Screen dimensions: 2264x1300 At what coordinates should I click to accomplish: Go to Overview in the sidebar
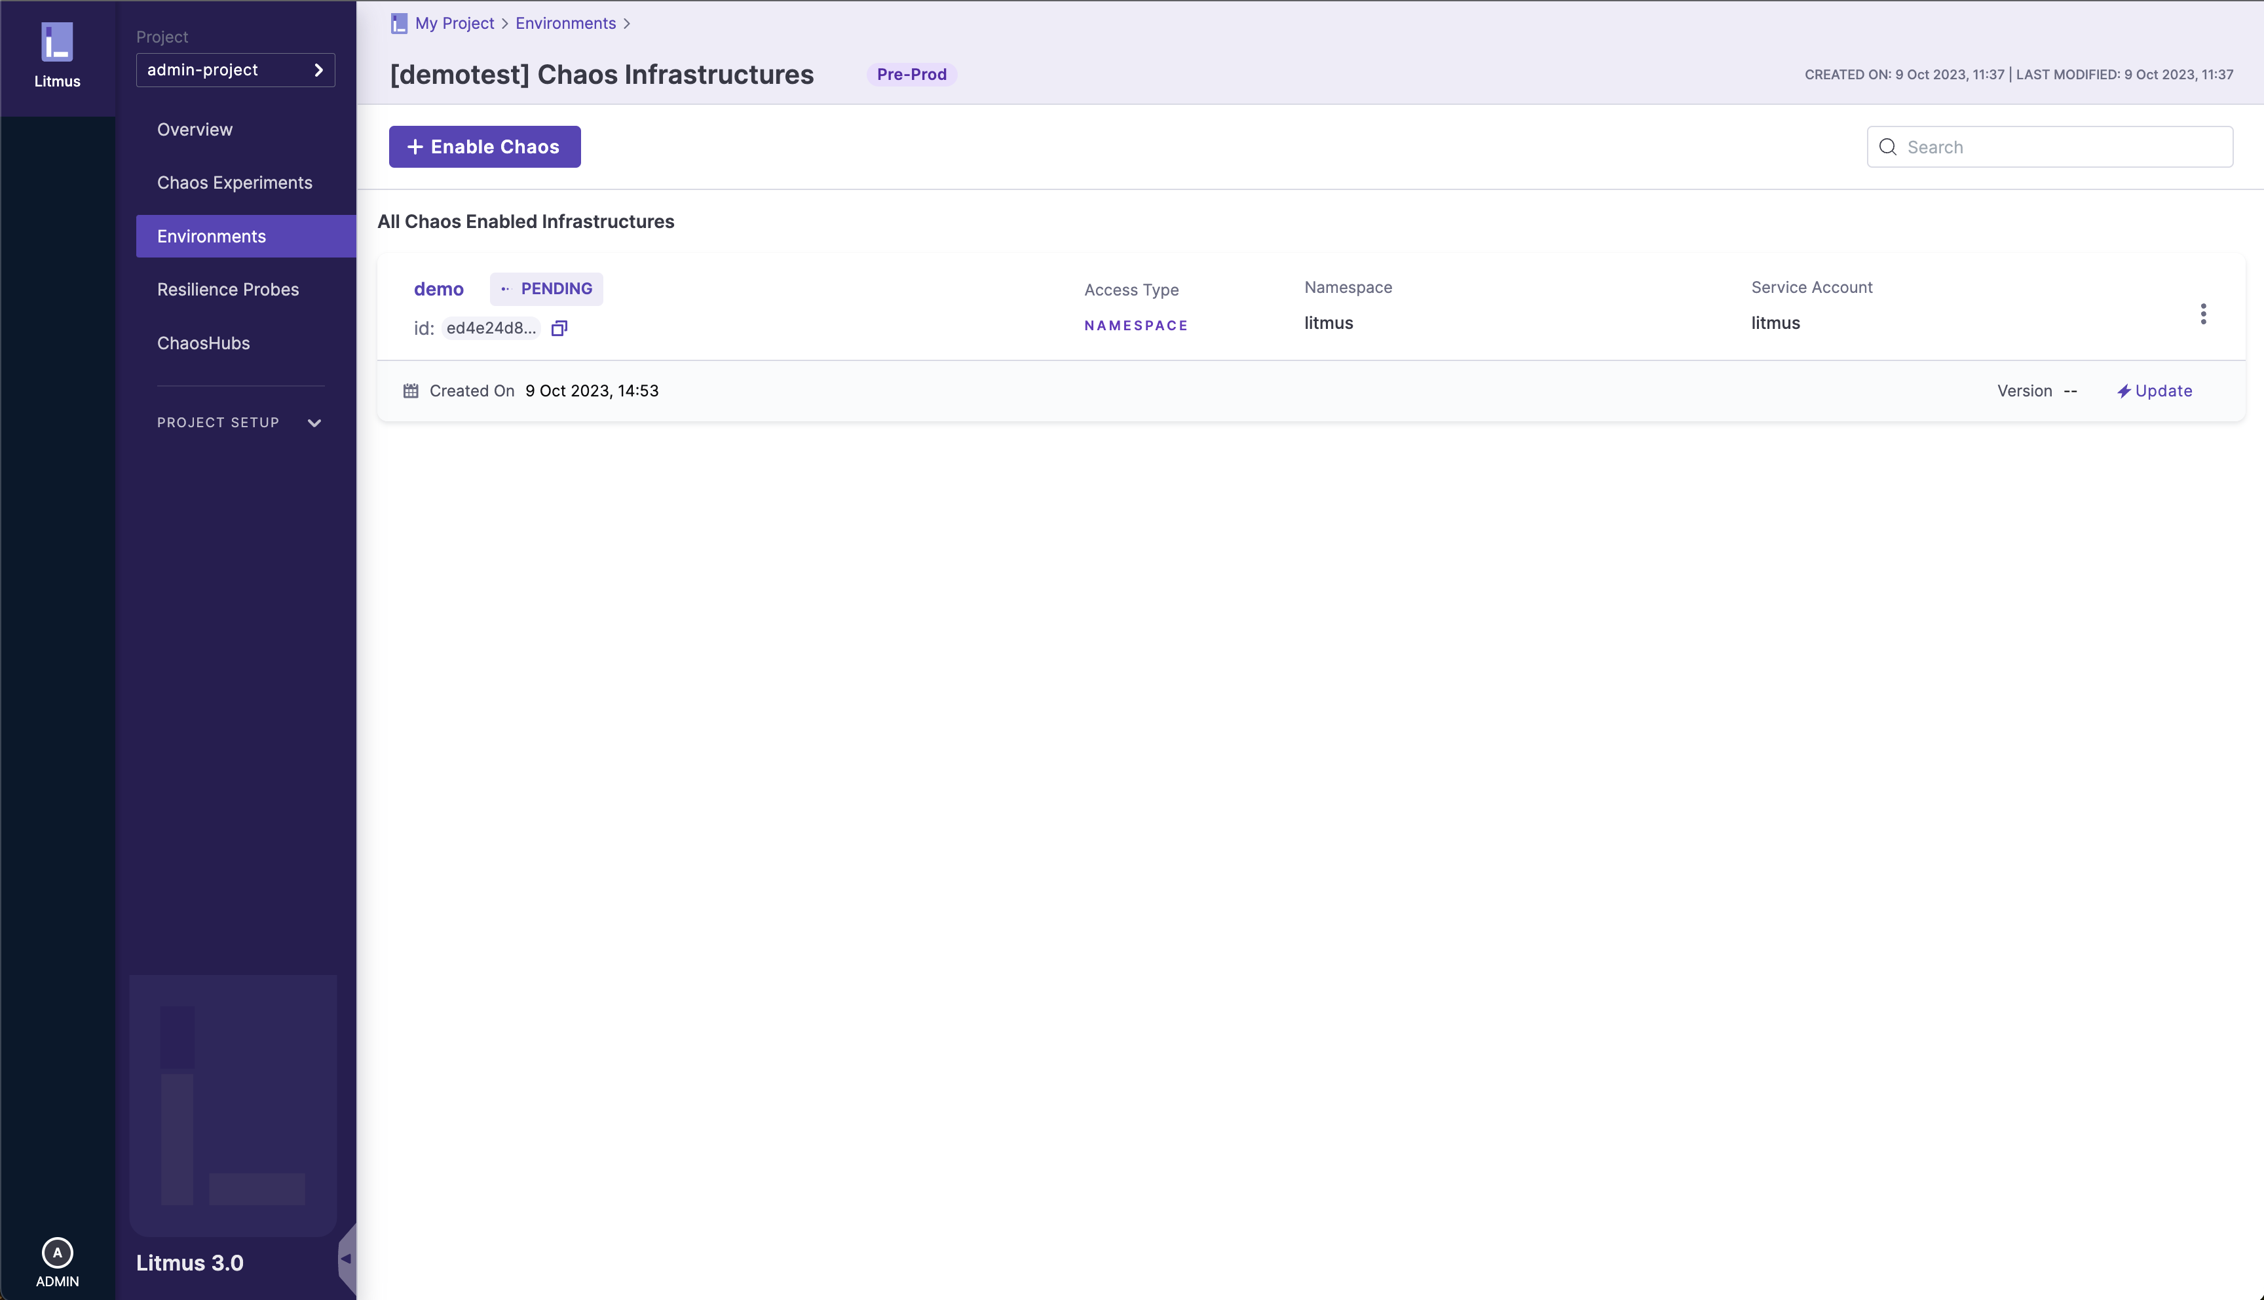(x=195, y=130)
